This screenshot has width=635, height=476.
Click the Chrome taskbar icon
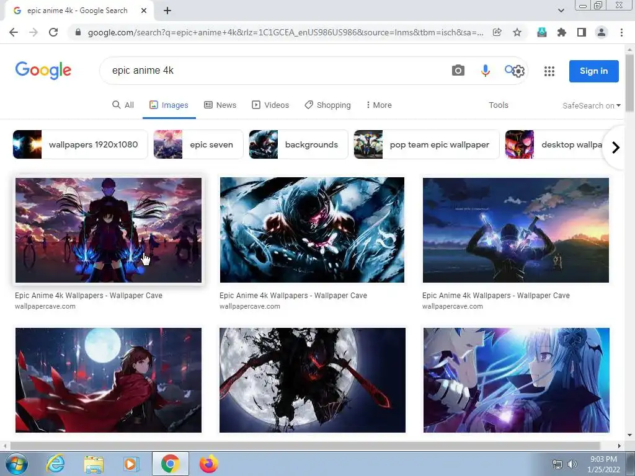coord(171,464)
